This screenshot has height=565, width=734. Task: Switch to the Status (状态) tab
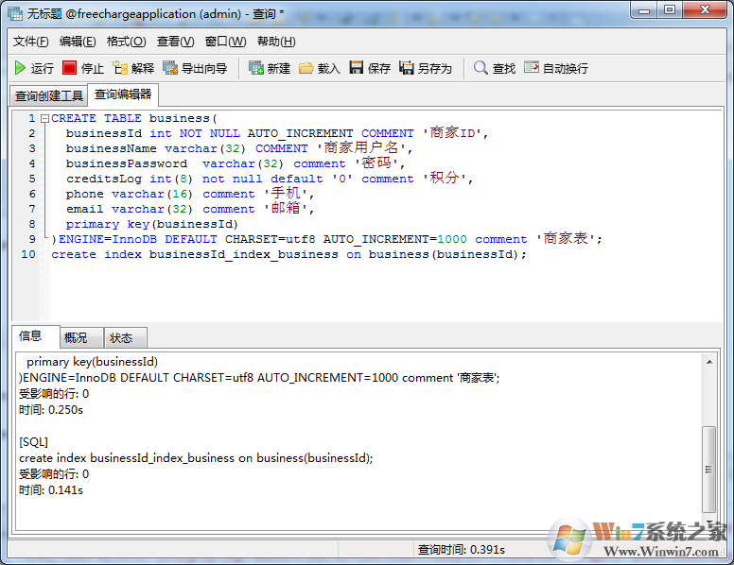point(121,337)
